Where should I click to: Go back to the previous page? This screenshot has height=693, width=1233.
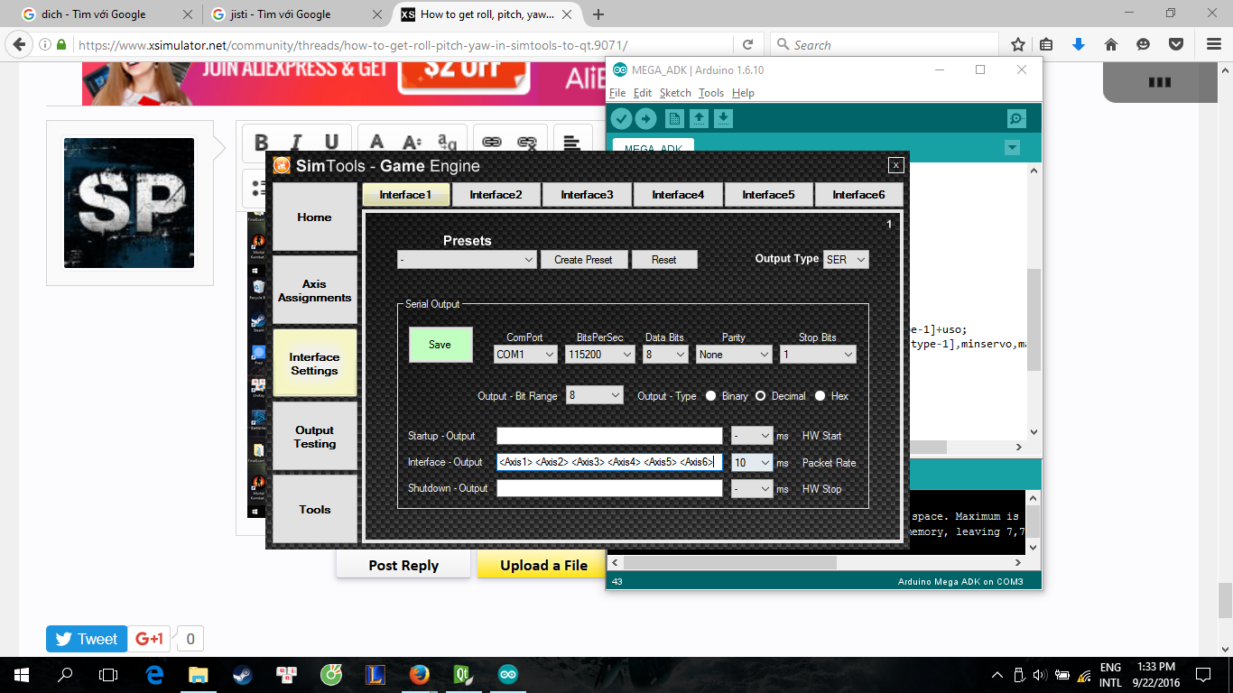tap(19, 44)
